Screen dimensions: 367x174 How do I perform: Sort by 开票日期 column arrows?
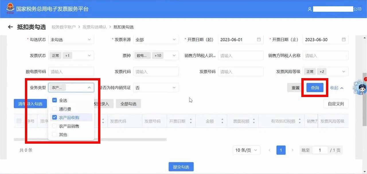191,121
